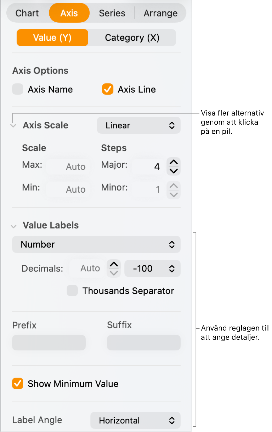272x432 pixels.
Task: Open the Number value format dropdown
Action: tap(96, 244)
